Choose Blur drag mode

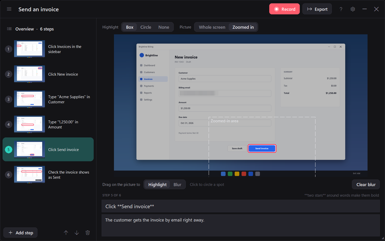(177, 185)
